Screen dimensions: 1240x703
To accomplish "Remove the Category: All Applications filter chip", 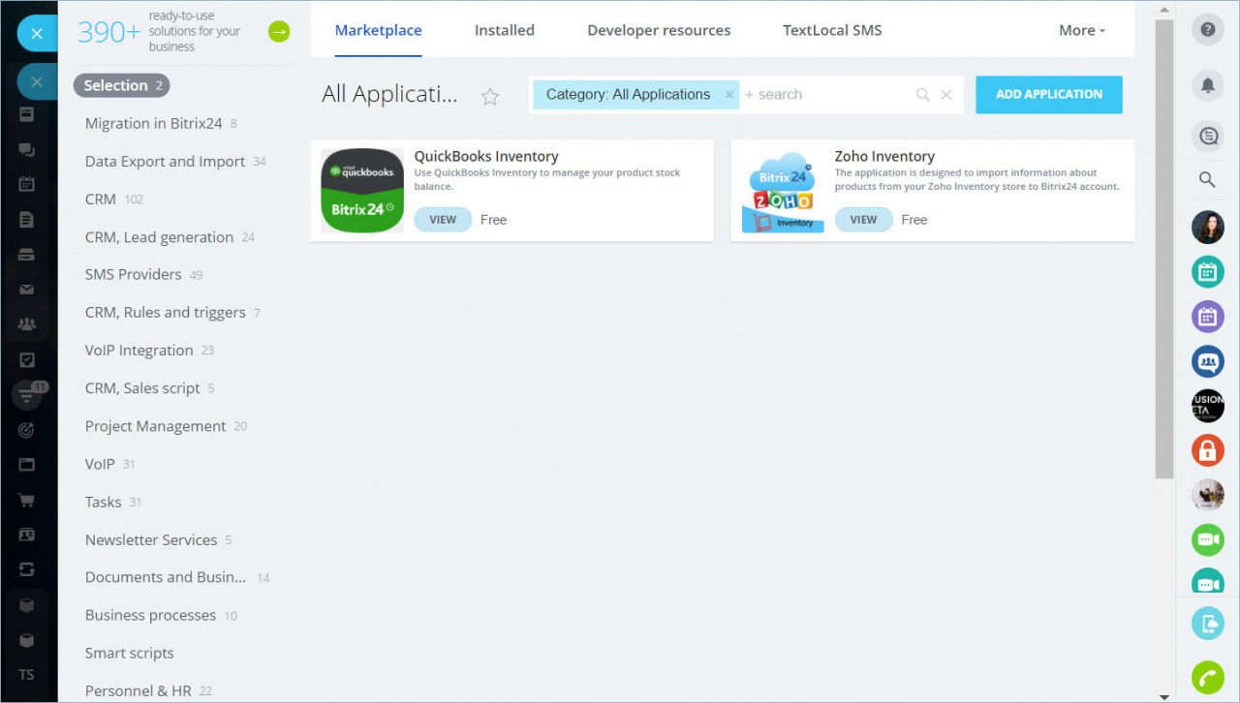I will 729,95.
